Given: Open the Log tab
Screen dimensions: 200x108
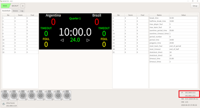Looking at the screenshot, I should coord(22,11).
